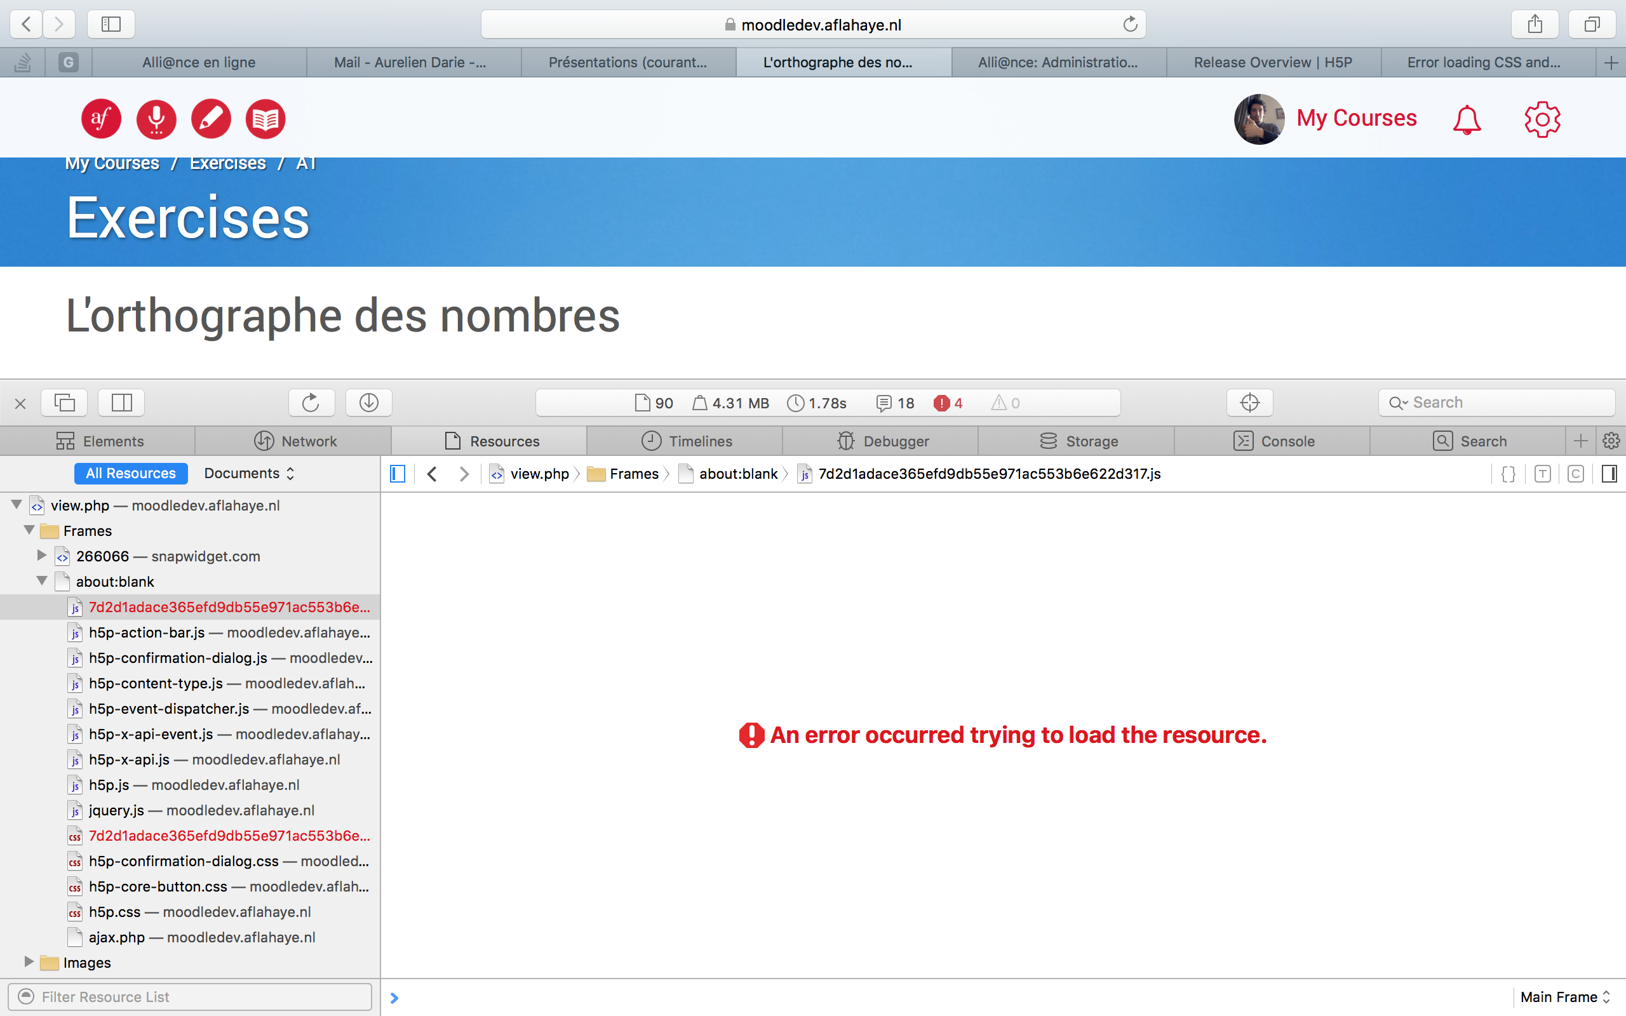The height and width of the screenshot is (1016, 1626).
Task: Click the 'All Resources' scope button
Action: (130, 473)
